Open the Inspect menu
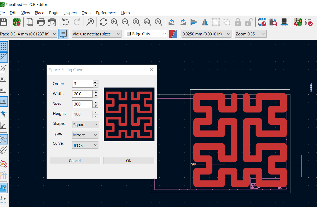 click(71, 13)
